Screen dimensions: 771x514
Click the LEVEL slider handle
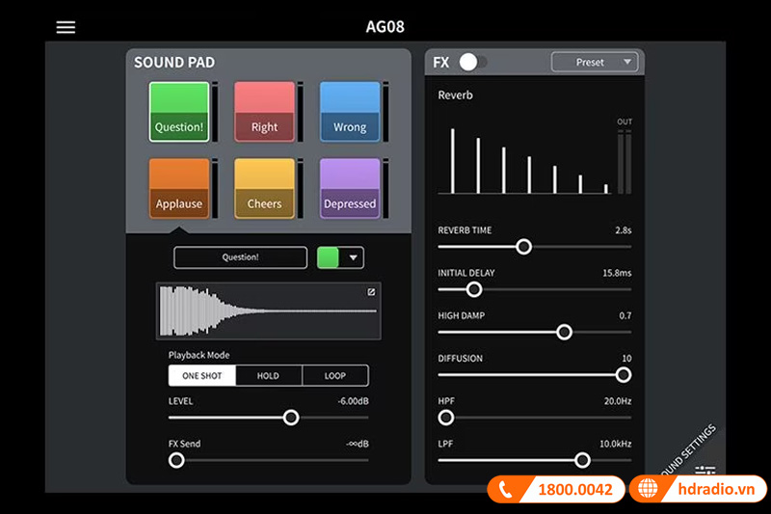(x=290, y=418)
